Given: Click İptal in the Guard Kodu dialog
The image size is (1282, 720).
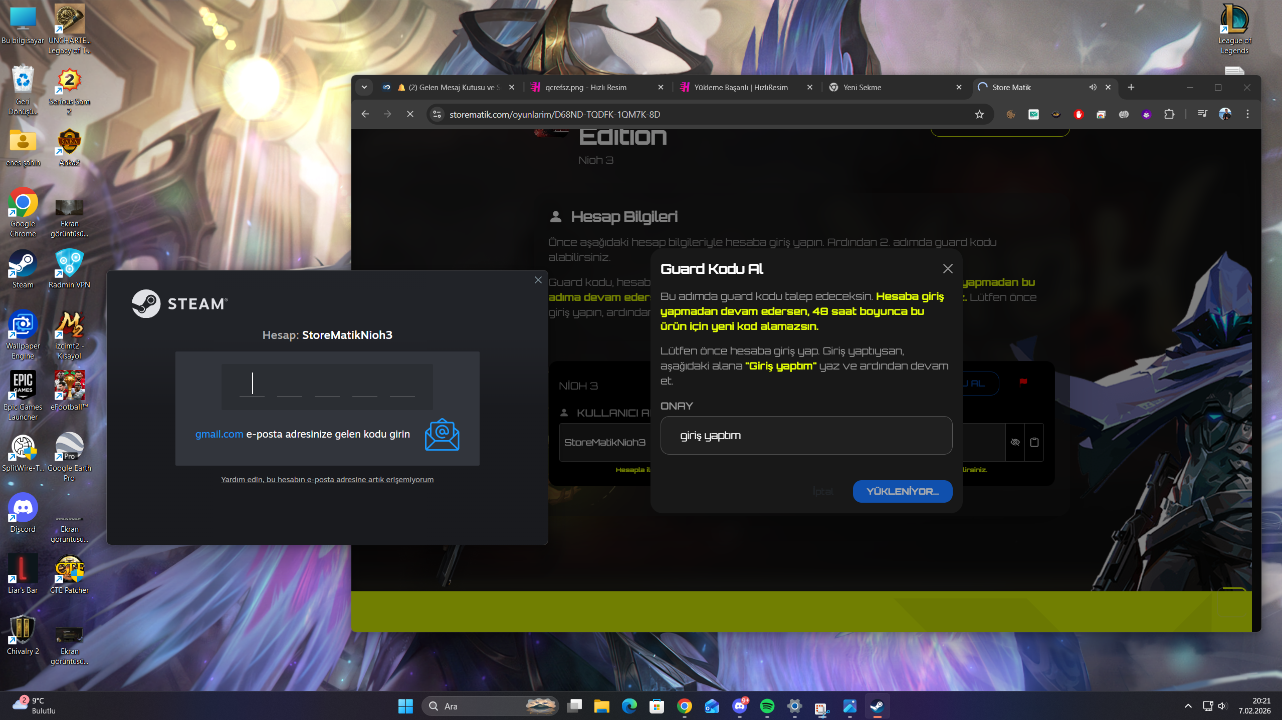Looking at the screenshot, I should pyautogui.click(x=823, y=491).
